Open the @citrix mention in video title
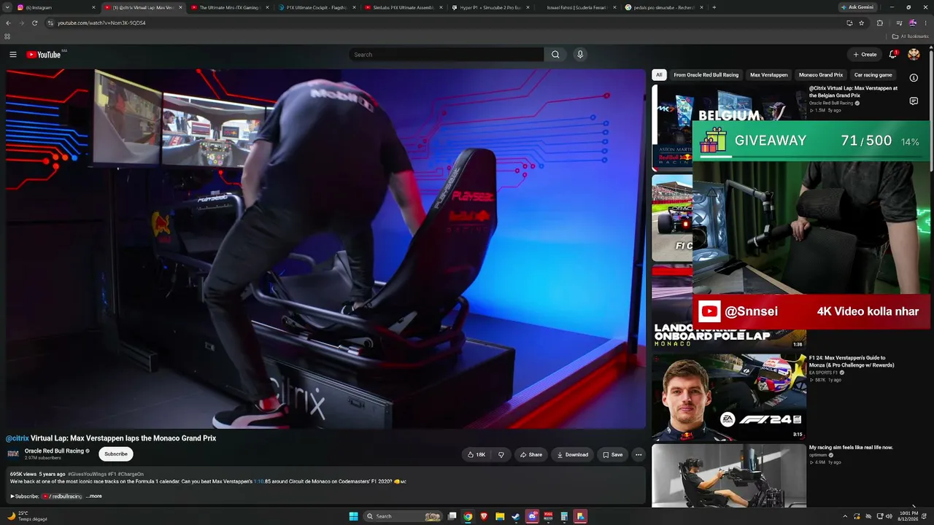 (x=18, y=438)
